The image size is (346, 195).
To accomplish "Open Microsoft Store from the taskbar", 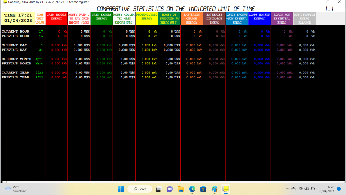I will pos(203,189).
